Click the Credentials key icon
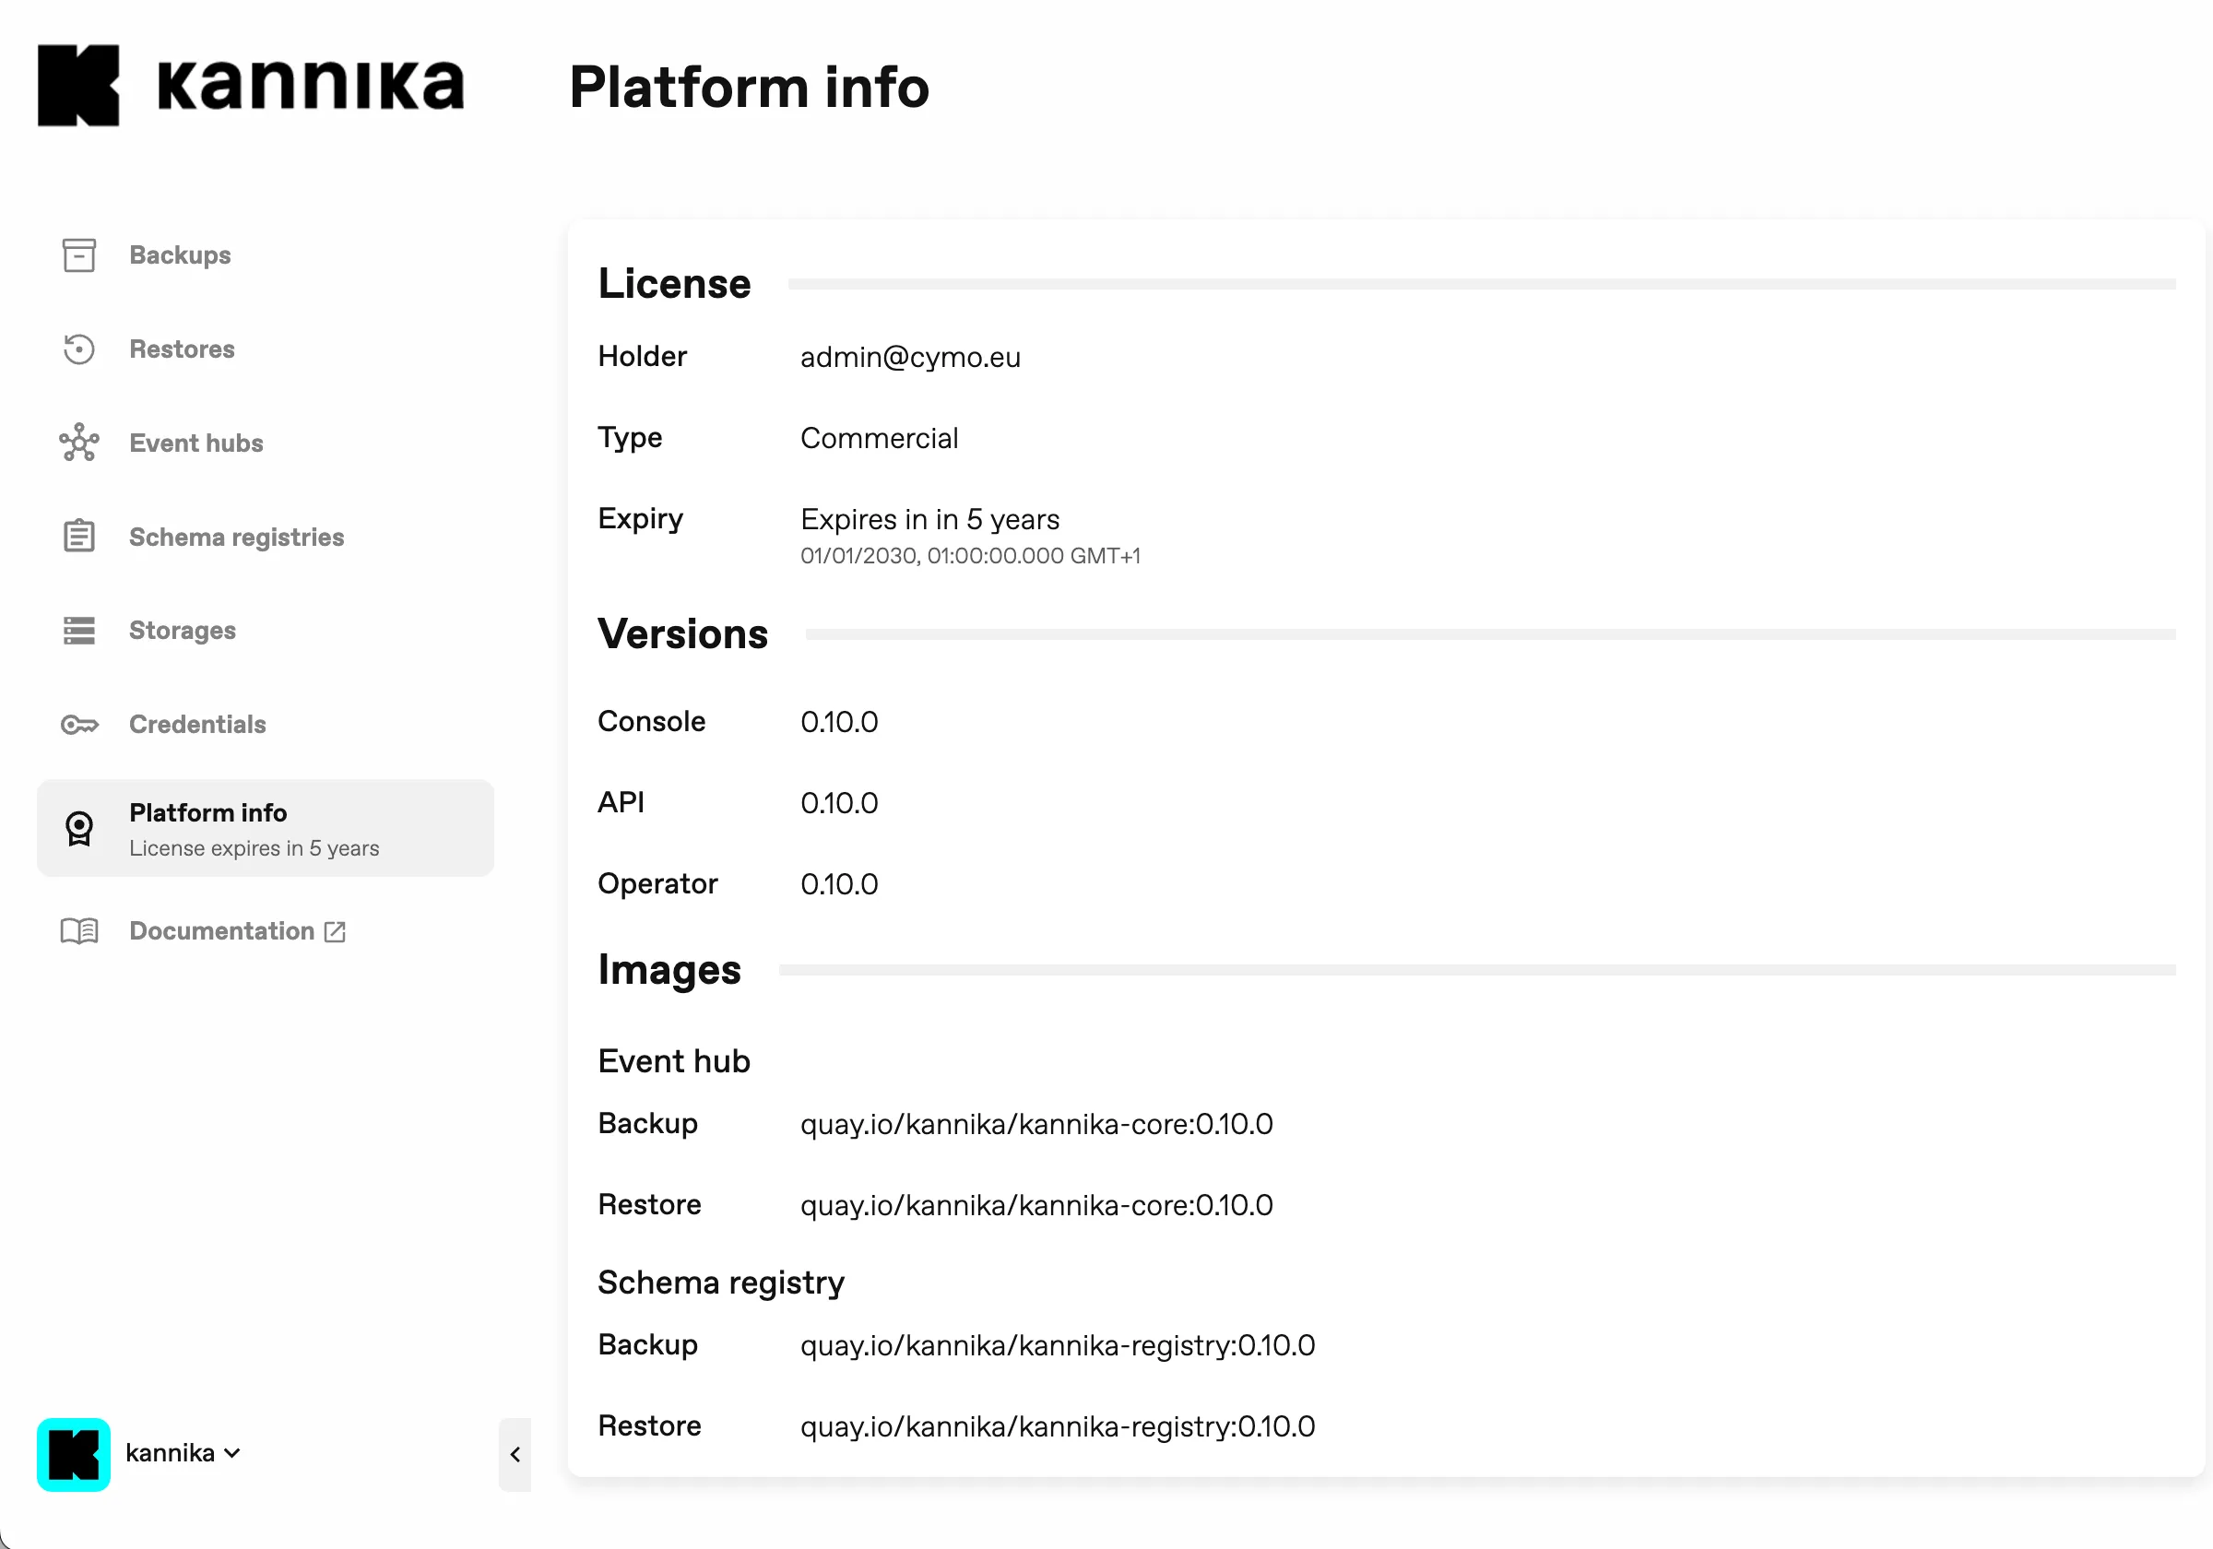This screenshot has height=1549, width=2213. [x=78, y=724]
